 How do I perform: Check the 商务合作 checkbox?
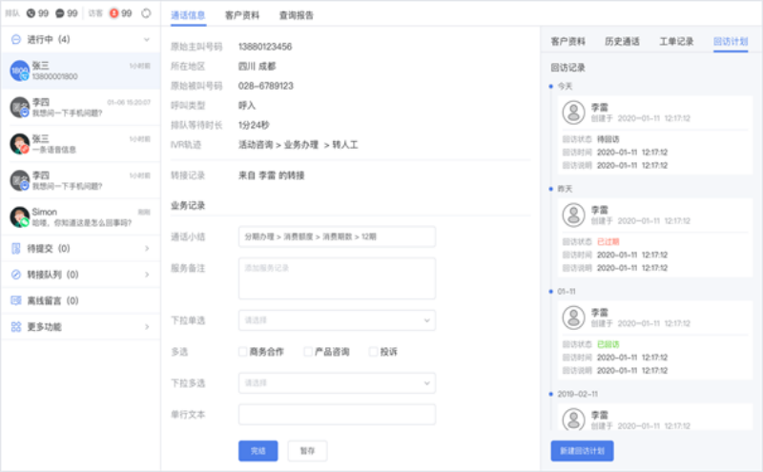pos(243,352)
